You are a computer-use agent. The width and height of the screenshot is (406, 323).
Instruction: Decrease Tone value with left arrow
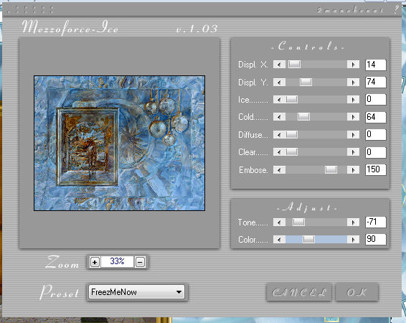[x=279, y=223]
